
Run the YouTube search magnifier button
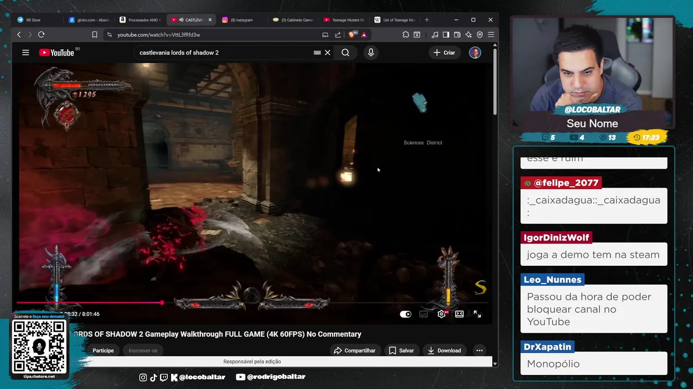(345, 52)
